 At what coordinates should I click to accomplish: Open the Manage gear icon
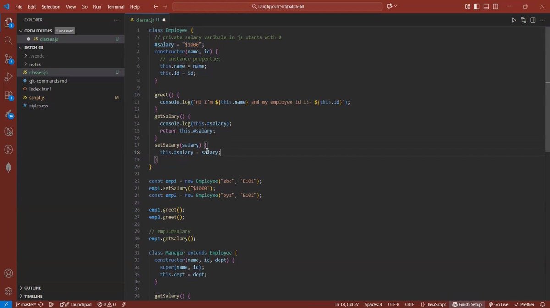8,291
